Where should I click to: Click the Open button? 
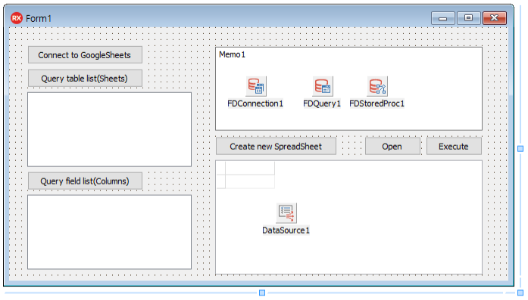click(x=392, y=147)
